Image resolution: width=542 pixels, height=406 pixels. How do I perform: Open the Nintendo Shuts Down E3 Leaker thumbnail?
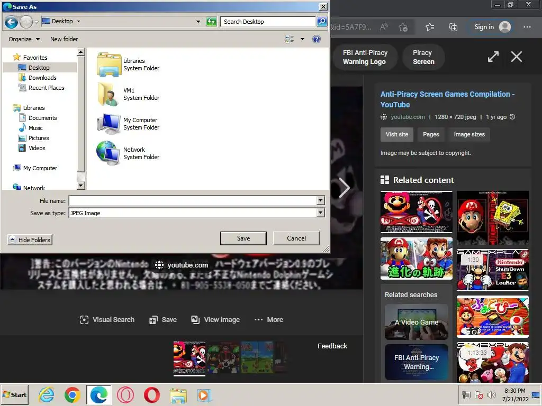pos(493,270)
